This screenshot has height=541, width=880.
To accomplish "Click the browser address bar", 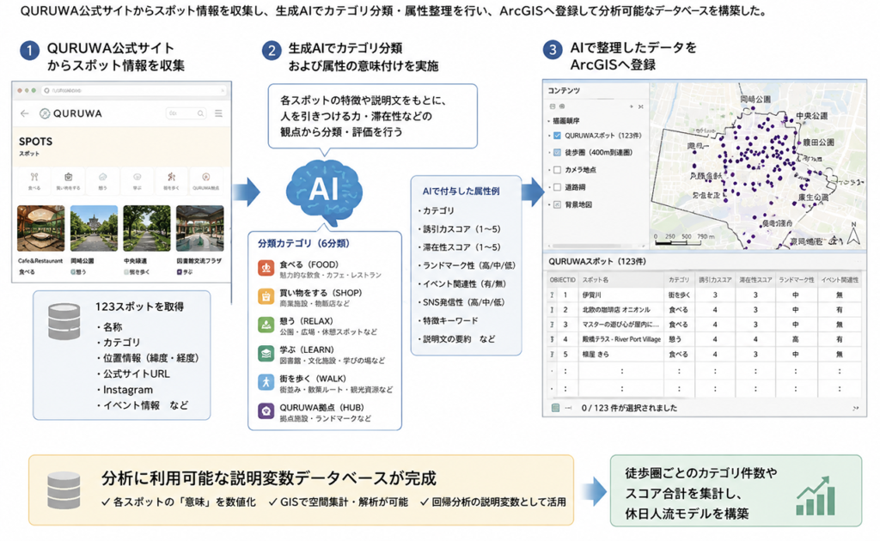I will [135, 90].
